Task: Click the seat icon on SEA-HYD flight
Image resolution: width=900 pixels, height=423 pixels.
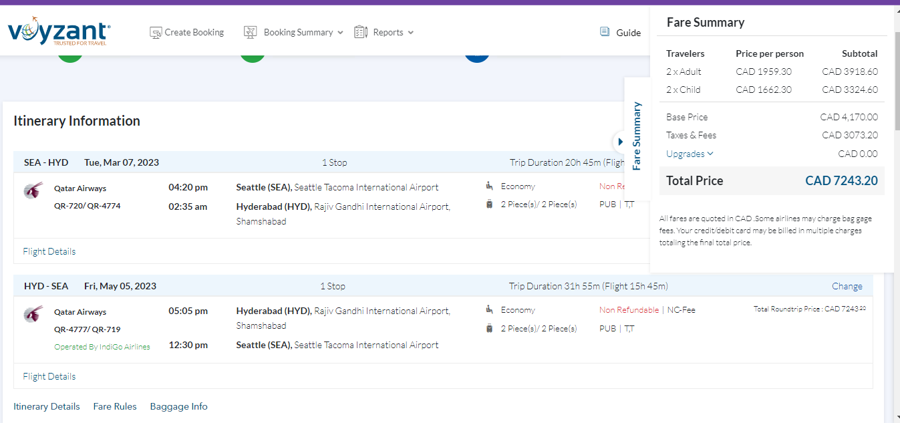Action: (x=490, y=186)
